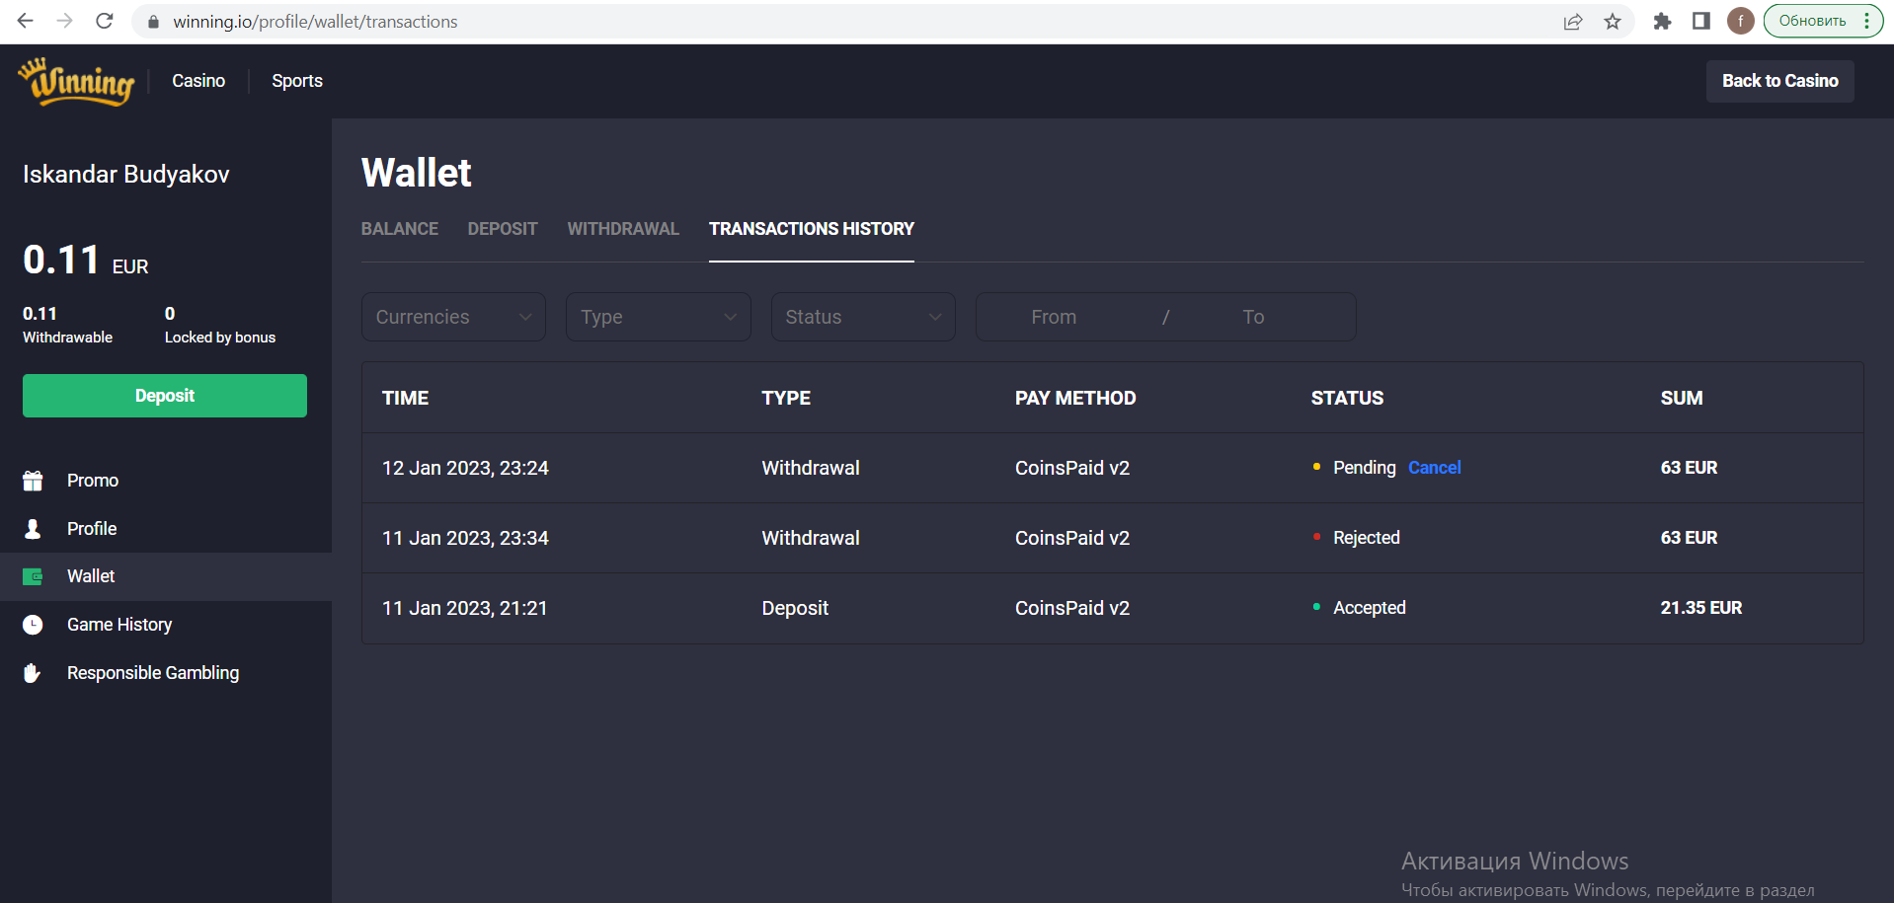Click the Deposit type cell

coord(795,608)
